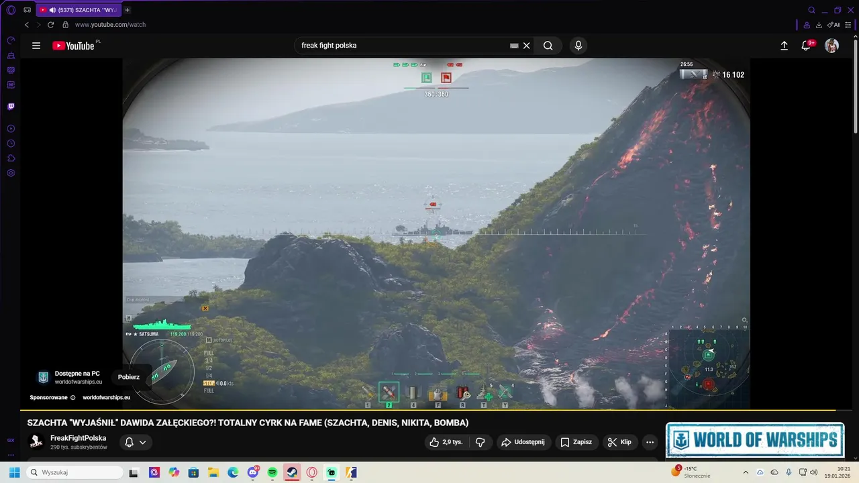Open Opera AI assistant button
The height and width of the screenshot is (483, 859).
pos(833,25)
